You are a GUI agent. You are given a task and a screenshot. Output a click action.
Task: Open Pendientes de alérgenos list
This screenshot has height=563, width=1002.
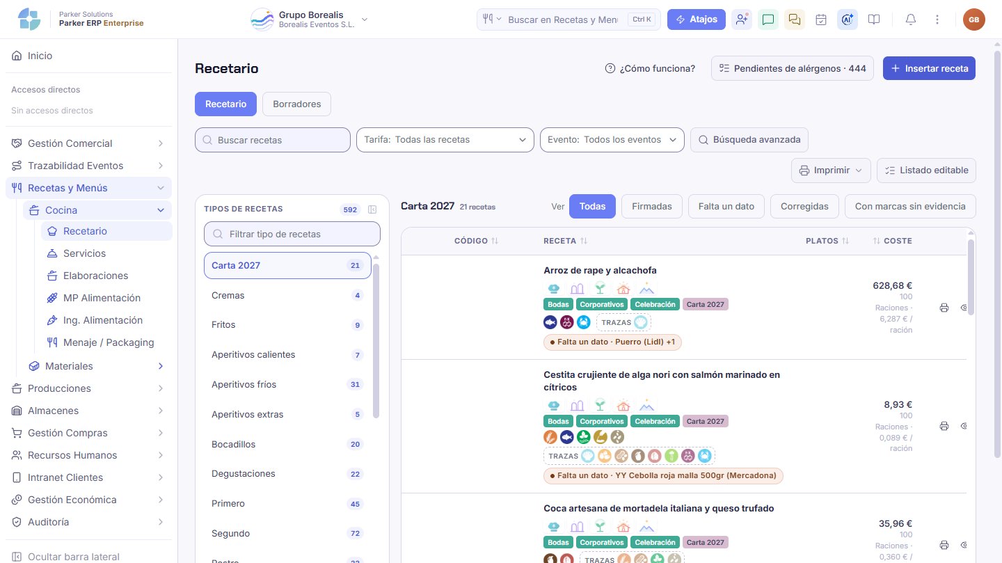tap(793, 68)
